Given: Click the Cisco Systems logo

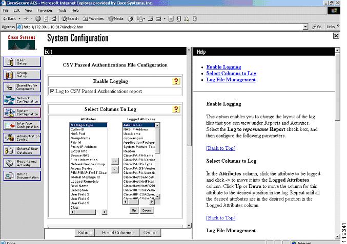Looking at the screenshot, I should (22, 42).
